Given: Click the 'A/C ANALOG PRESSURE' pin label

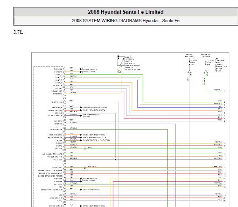Looking at the screenshot, I should [x=52, y=154].
